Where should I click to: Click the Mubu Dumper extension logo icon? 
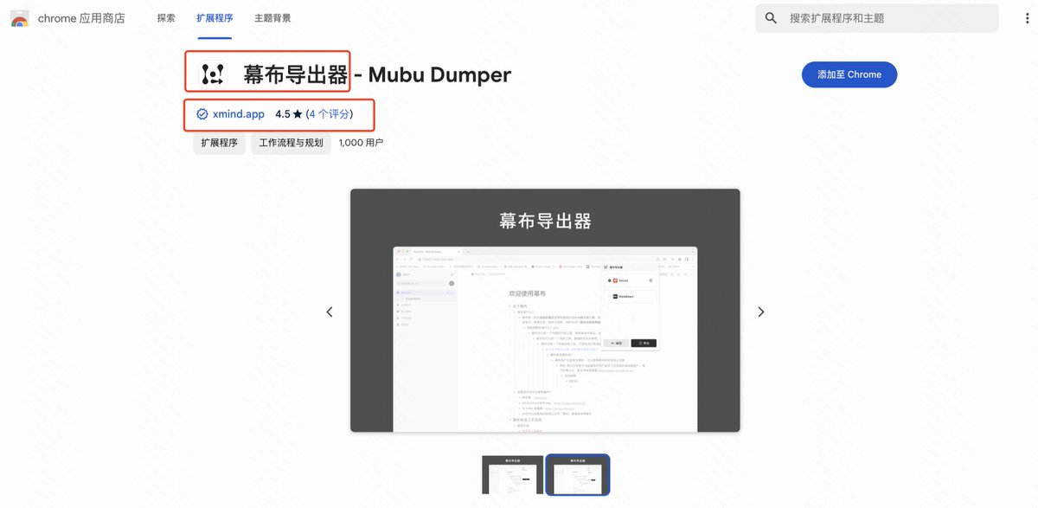212,75
